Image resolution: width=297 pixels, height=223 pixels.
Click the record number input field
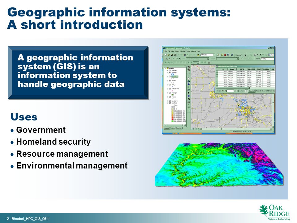coord(230,91)
